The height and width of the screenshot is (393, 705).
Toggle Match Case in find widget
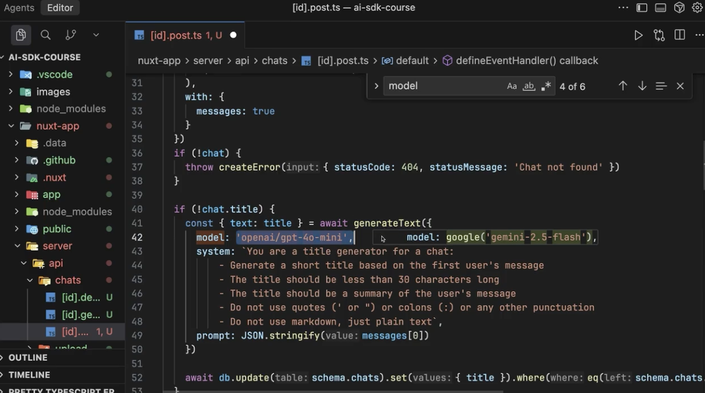click(511, 86)
